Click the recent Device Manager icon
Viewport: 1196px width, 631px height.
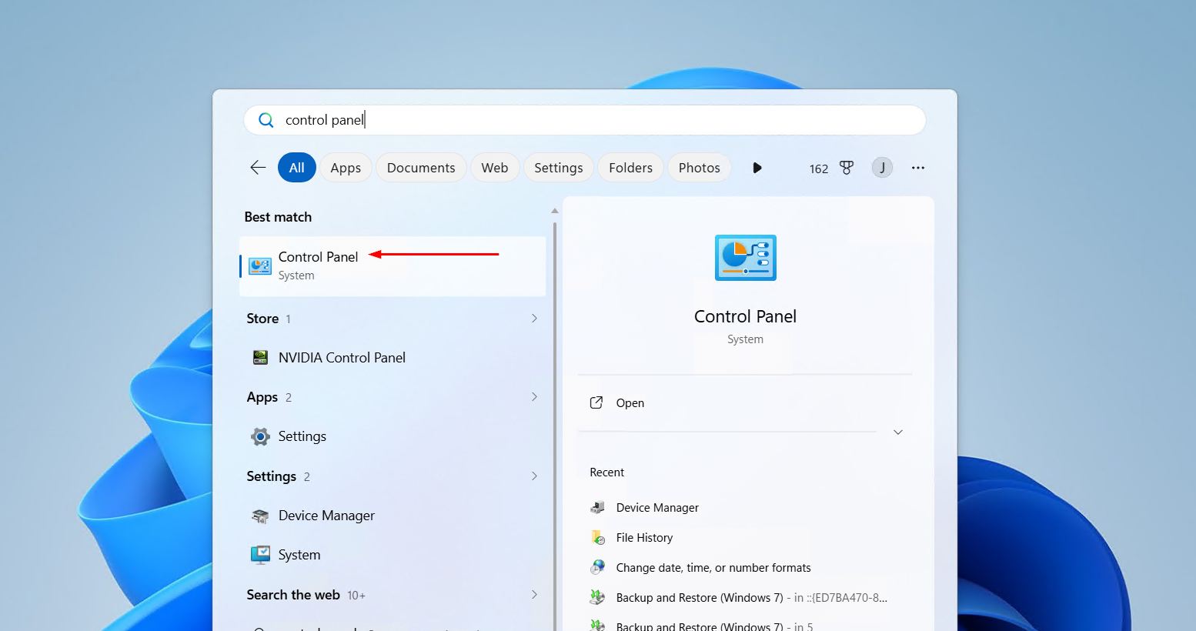pos(597,508)
